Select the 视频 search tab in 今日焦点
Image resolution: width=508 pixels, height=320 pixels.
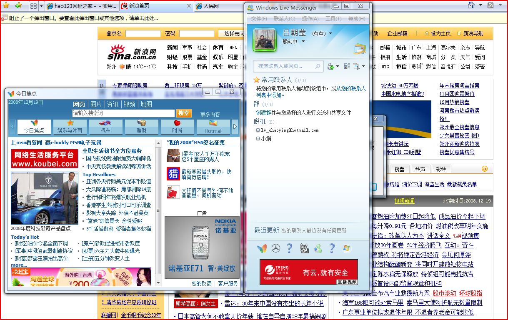pos(129,104)
